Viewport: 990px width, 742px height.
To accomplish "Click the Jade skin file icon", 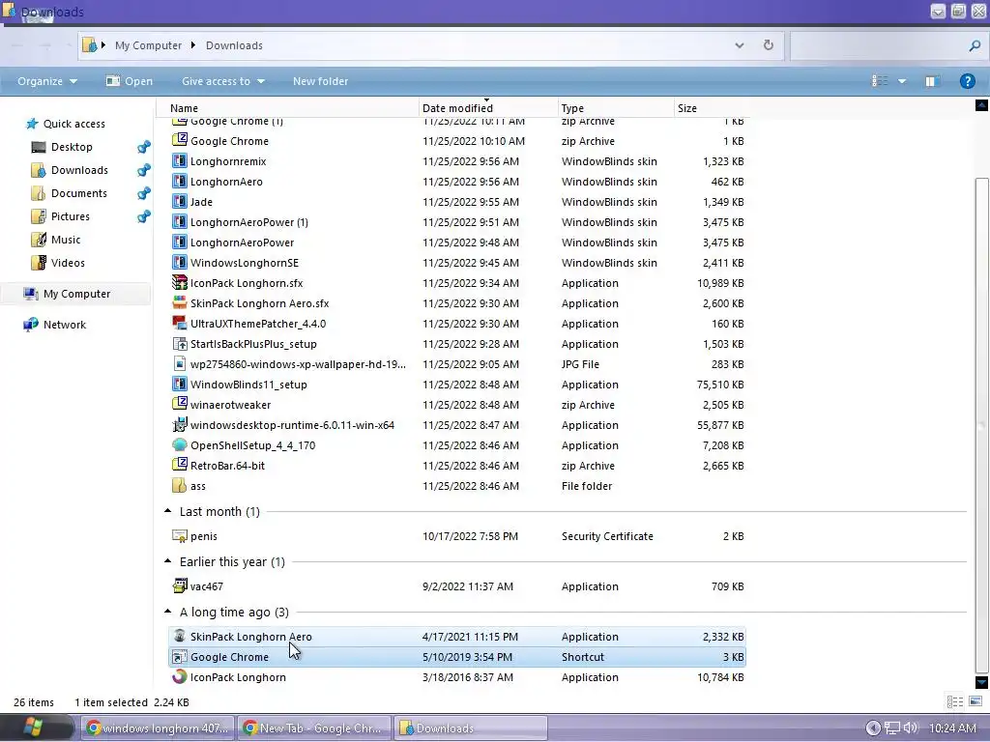I will click(x=179, y=201).
